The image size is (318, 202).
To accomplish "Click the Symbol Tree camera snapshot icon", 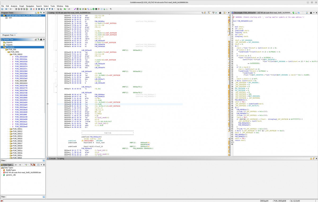I will coord(41,39).
